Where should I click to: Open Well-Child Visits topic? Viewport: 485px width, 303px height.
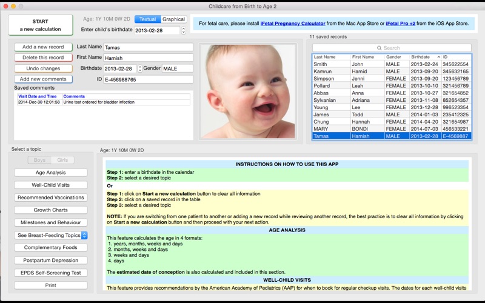coord(51,185)
